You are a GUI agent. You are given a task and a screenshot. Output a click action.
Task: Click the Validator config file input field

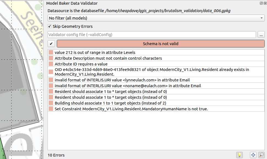click(x=152, y=35)
